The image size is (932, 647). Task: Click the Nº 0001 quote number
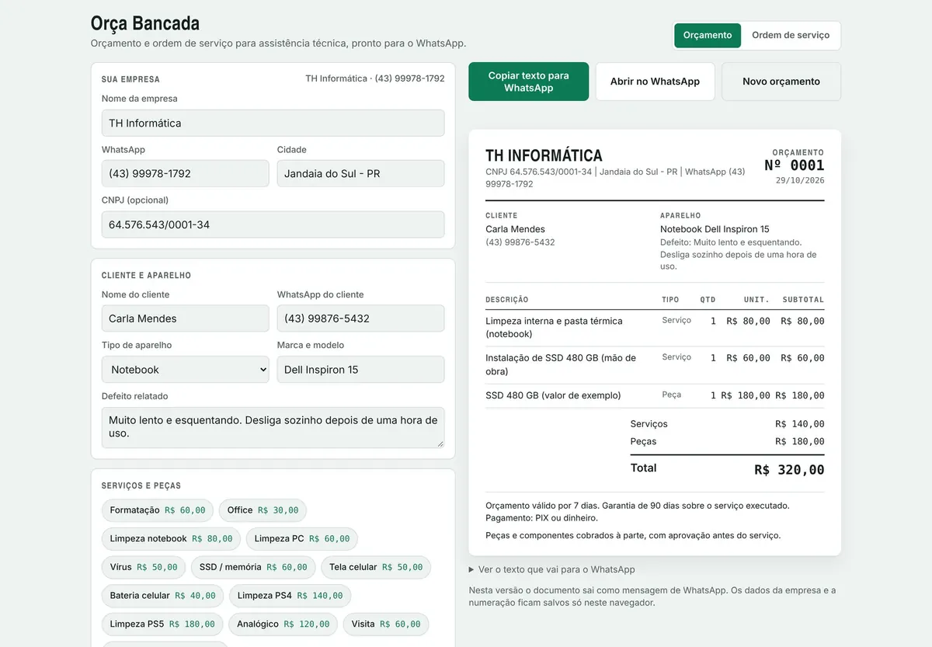tap(795, 165)
